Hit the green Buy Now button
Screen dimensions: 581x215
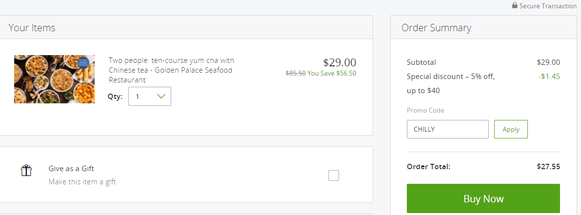[483, 199]
